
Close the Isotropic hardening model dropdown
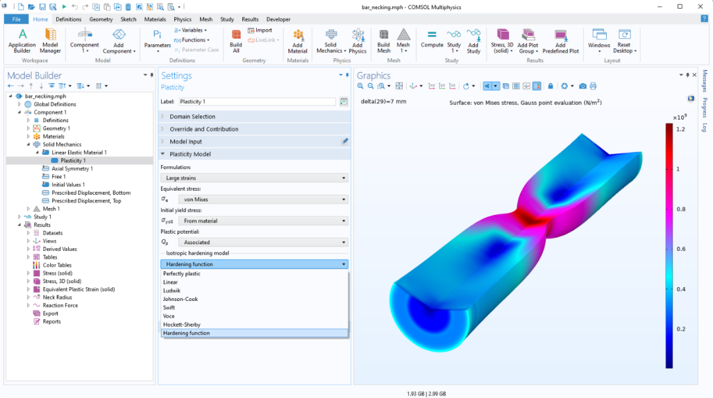tap(255, 264)
